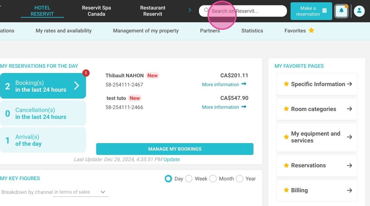370x206 pixels.
Task: Click the Search on Reservit field
Action: [243, 11]
